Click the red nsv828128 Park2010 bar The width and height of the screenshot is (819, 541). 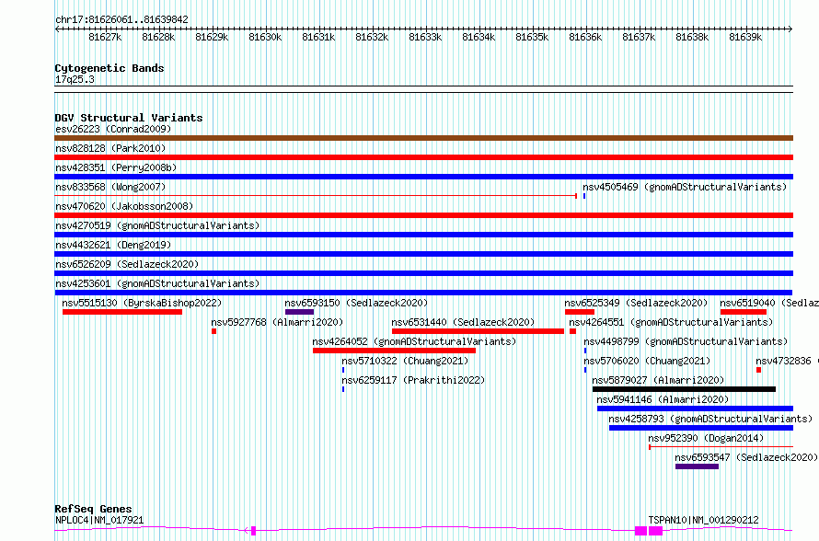423,157
